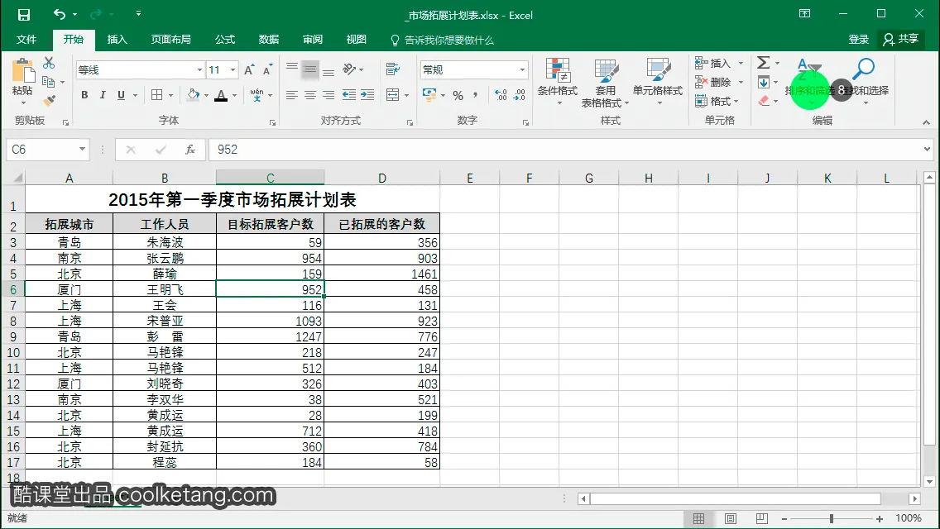Switch to the 审阅 (Review) tab
This screenshot has width=940, height=529.
point(312,40)
